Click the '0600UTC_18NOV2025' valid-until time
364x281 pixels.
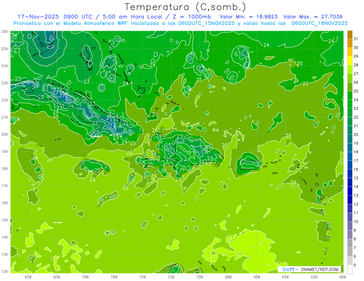319,23
